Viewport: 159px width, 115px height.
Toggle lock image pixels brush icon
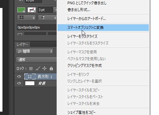pyautogui.click(x=38, y=68)
